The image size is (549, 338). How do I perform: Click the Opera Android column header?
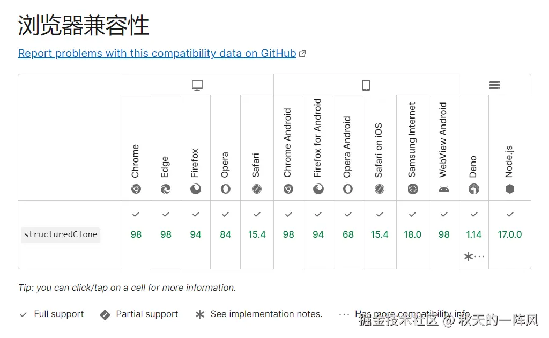347,147
